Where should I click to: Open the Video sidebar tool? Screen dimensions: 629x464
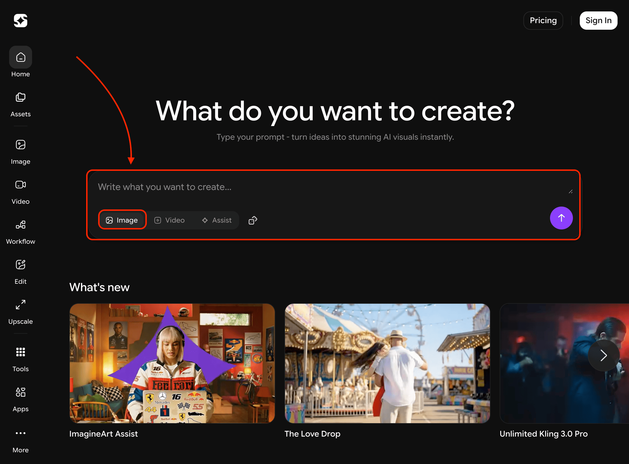click(x=21, y=192)
